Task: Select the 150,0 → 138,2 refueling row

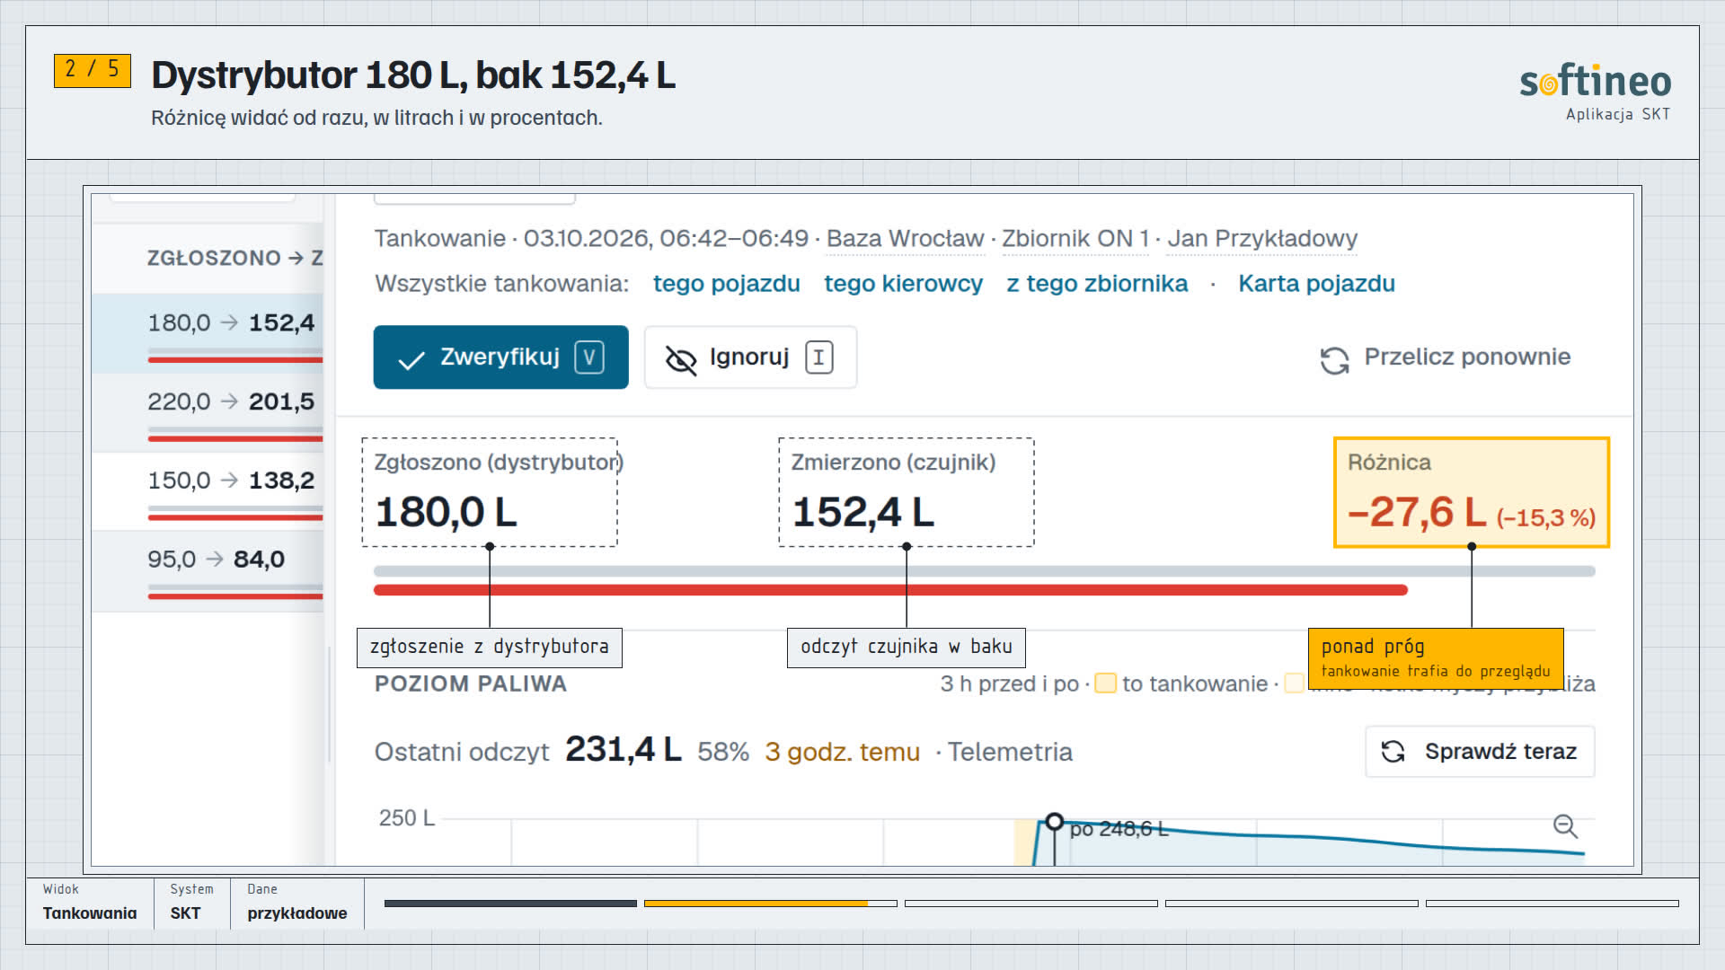Action: click(208, 491)
